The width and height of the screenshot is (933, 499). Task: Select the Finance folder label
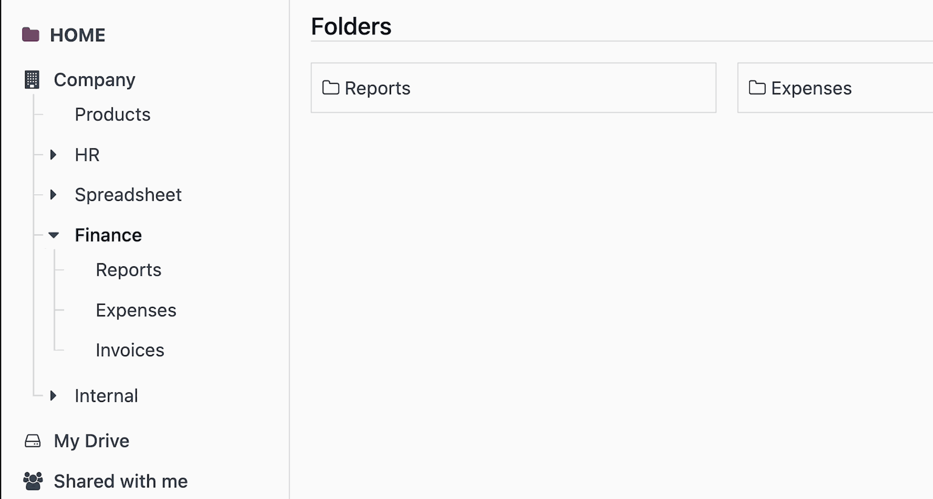coord(108,235)
